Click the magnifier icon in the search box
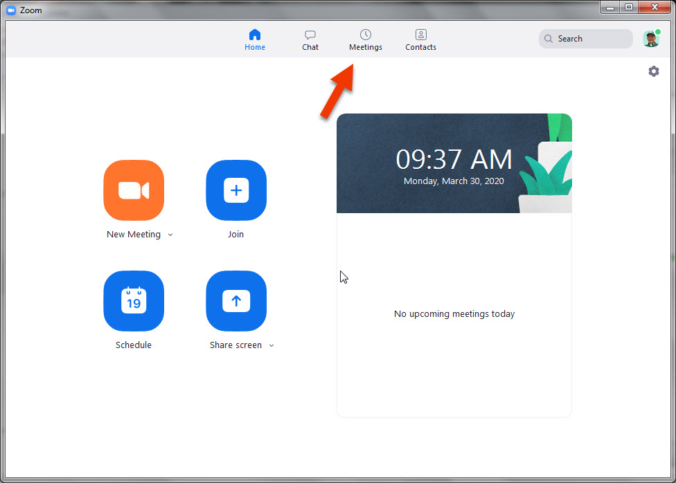676x483 pixels. pyautogui.click(x=549, y=39)
